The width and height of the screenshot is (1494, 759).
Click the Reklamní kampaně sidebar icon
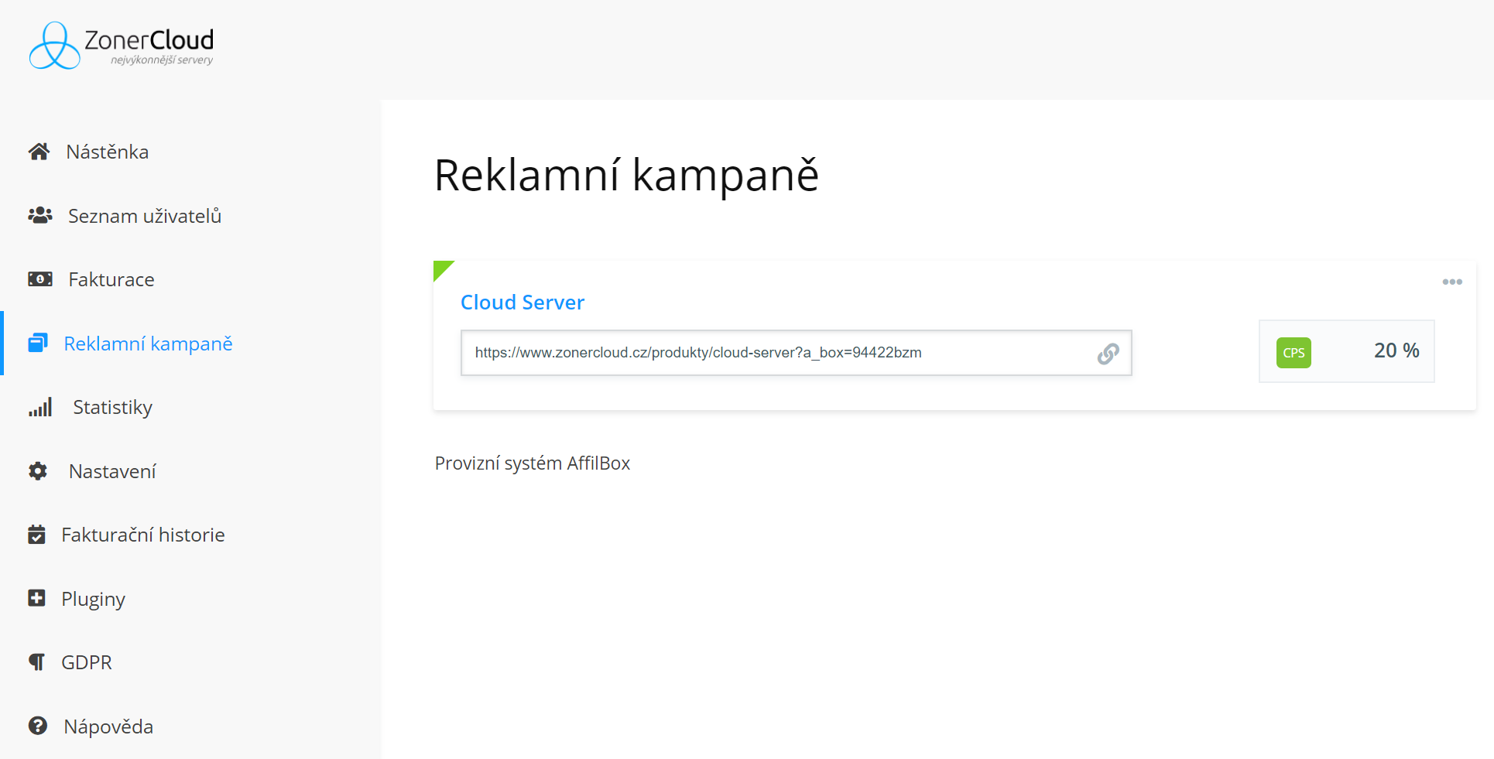(38, 343)
